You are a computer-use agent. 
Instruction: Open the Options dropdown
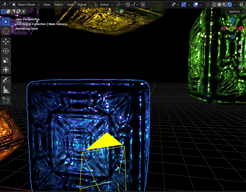(x=236, y=11)
